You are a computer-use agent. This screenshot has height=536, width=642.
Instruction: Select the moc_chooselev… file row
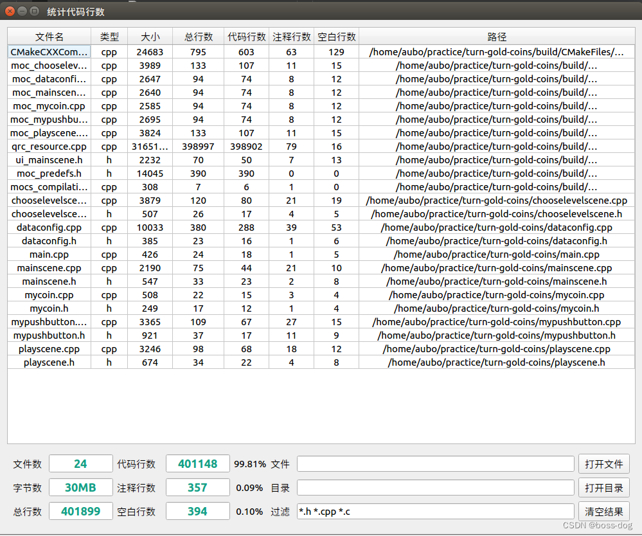tap(321, 66)
